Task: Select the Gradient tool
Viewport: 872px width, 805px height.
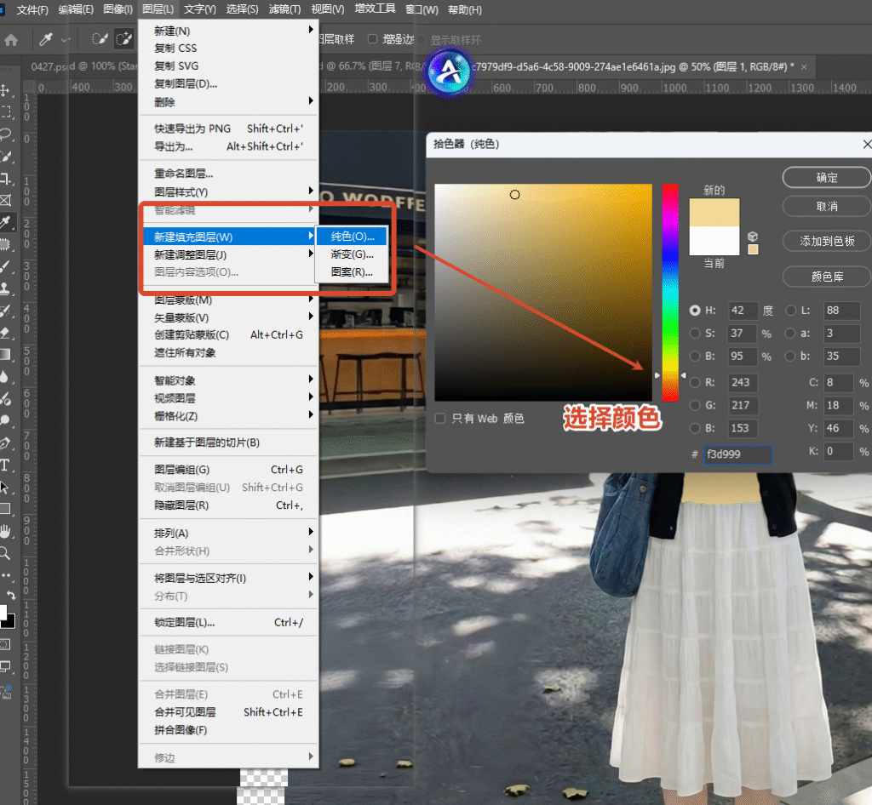Action: point(10,353)
